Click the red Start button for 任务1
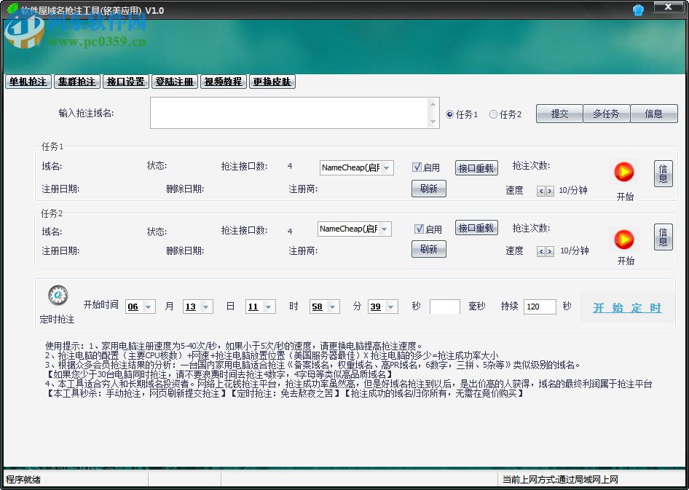The height and width of the screenshot is (490, 689). click(x=624, y=172)
